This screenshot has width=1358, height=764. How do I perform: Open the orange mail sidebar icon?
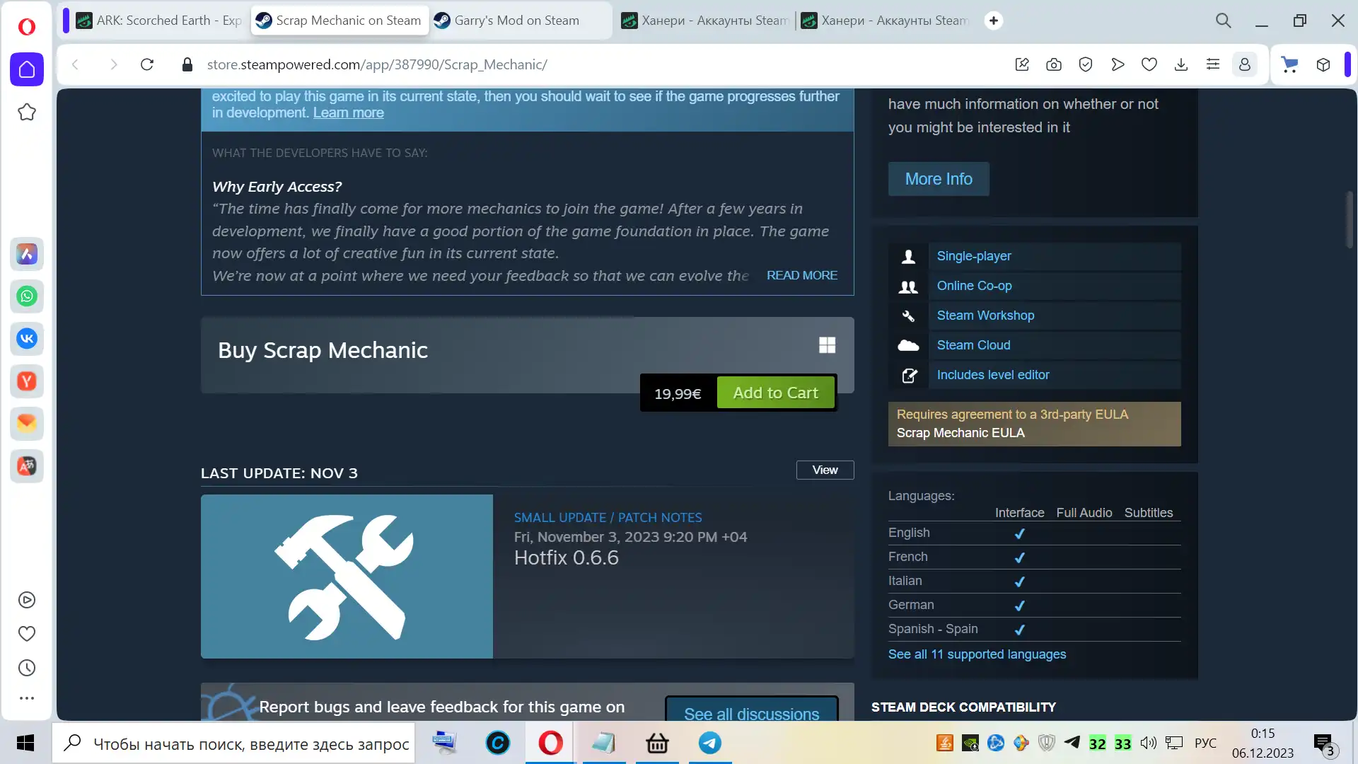(x=27, y=424)
